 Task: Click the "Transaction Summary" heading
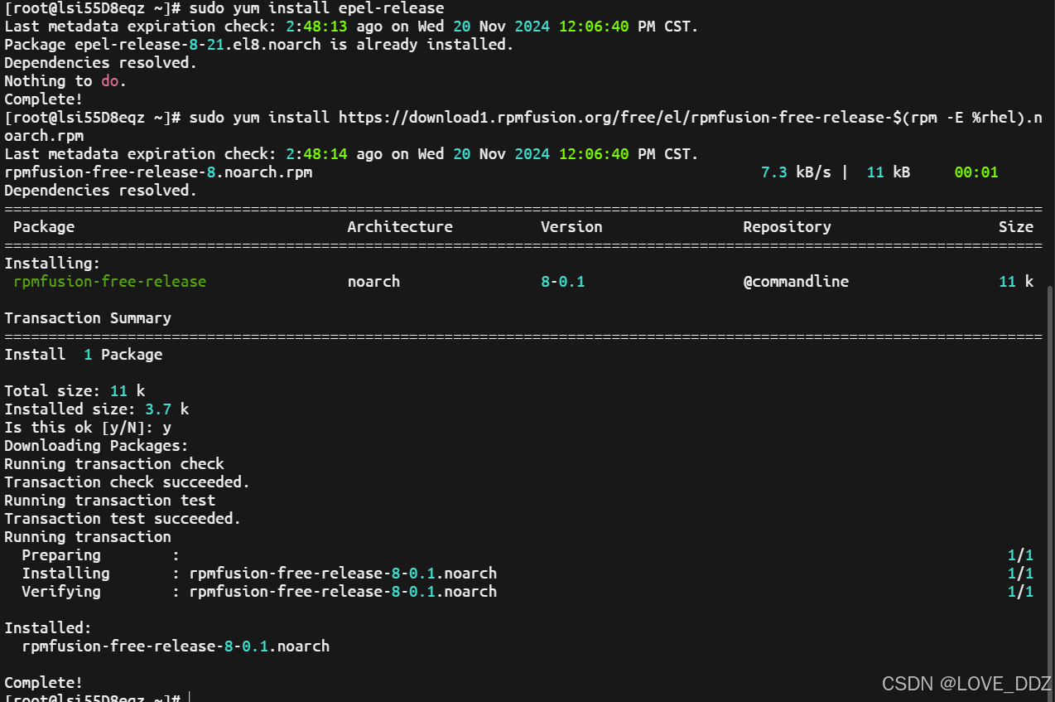pos(88,318)
